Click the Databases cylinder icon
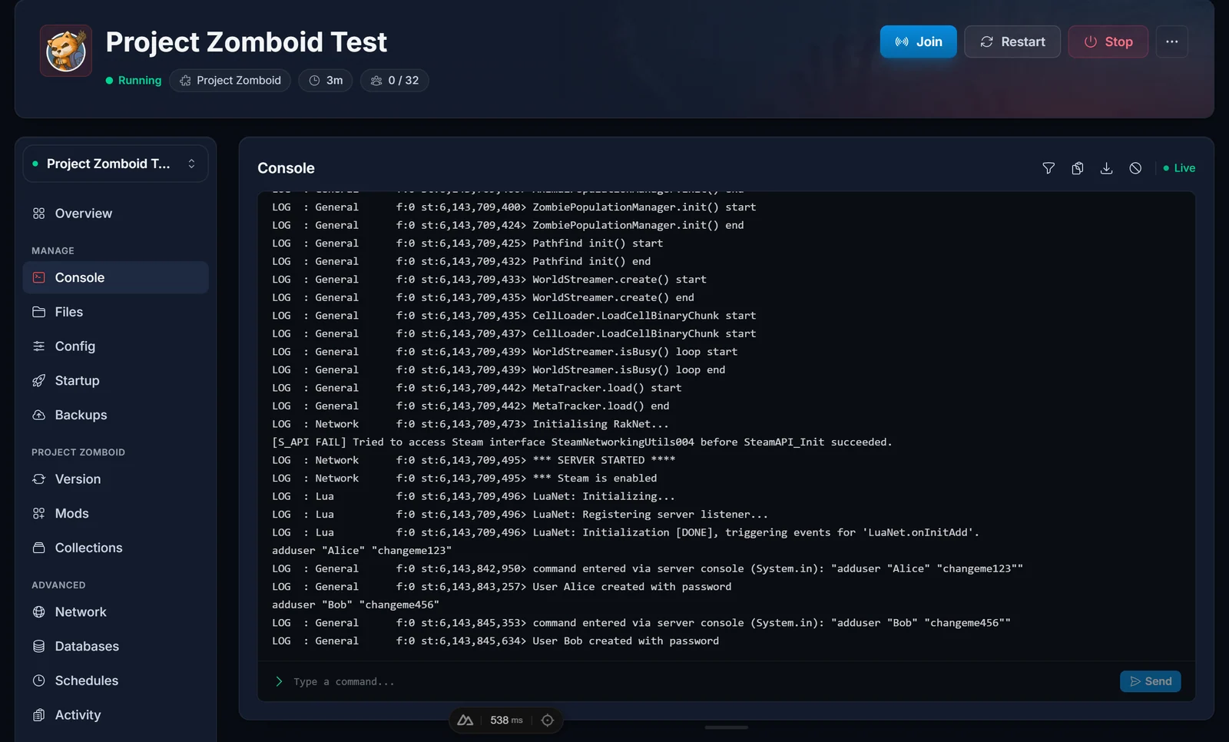The width and height of the screenshot is (1229, 742). (39, 646)
